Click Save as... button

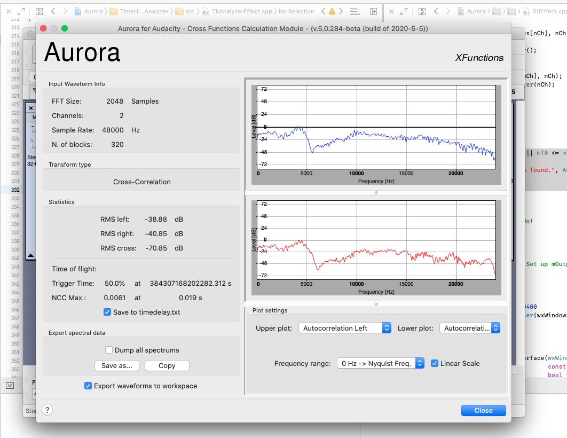(x=117, y=366)
